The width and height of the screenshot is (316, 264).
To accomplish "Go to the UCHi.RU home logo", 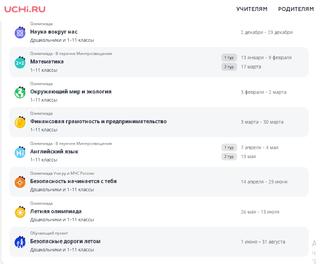I will 25,9.
